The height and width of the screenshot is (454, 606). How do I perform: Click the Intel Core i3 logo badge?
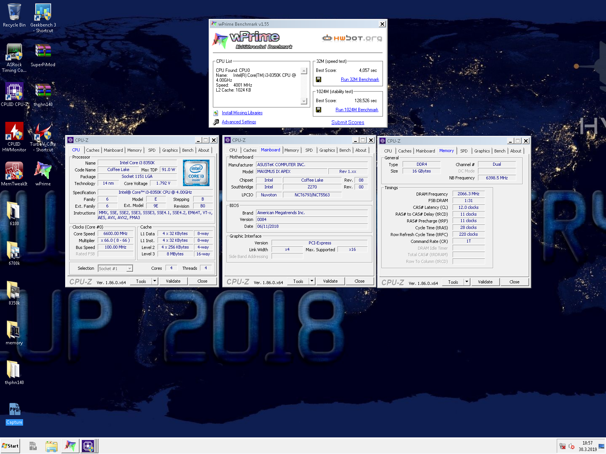(x=196, y=173)
